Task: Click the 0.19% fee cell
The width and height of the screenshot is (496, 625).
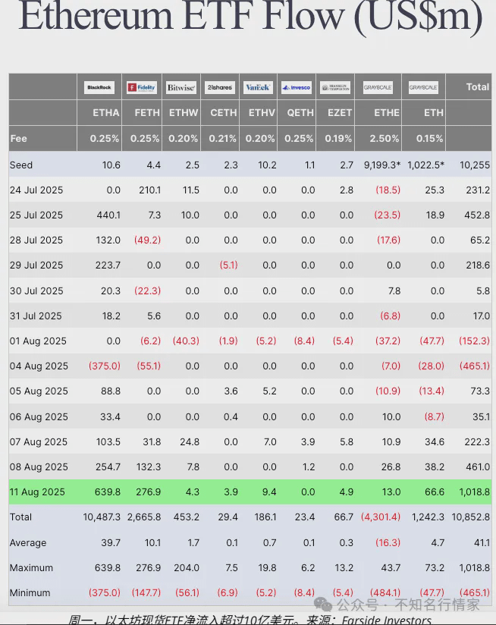Action: point(338,138)
